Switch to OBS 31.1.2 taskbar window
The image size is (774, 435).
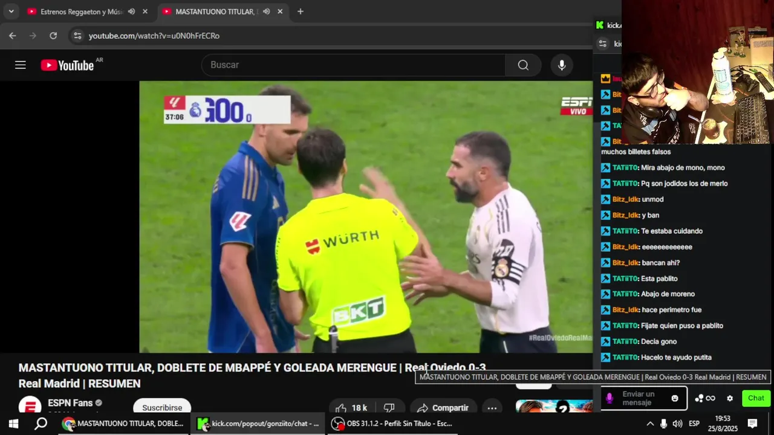[392, 424]
